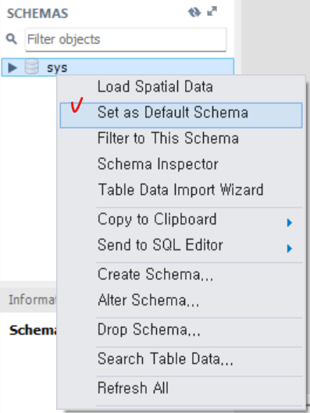Click the sys database icon
Viewport: 310px width, 413px height.
(x=31, y=66)
